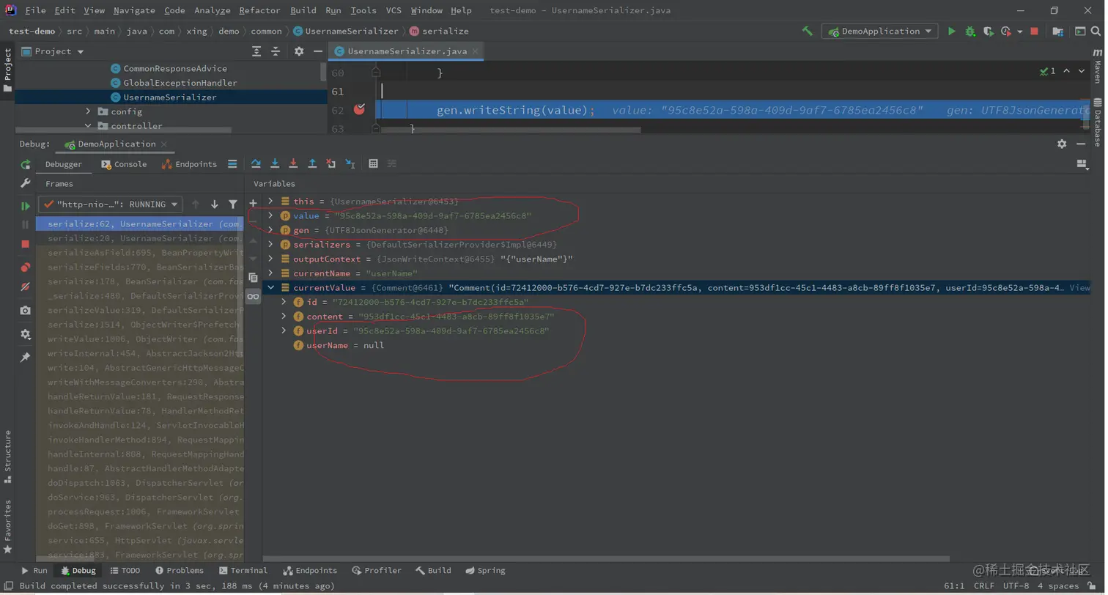The height and width of the screenshot is (595, 1108).
Task: Resume Program in debug sidebar
Action: pos(26,207)
